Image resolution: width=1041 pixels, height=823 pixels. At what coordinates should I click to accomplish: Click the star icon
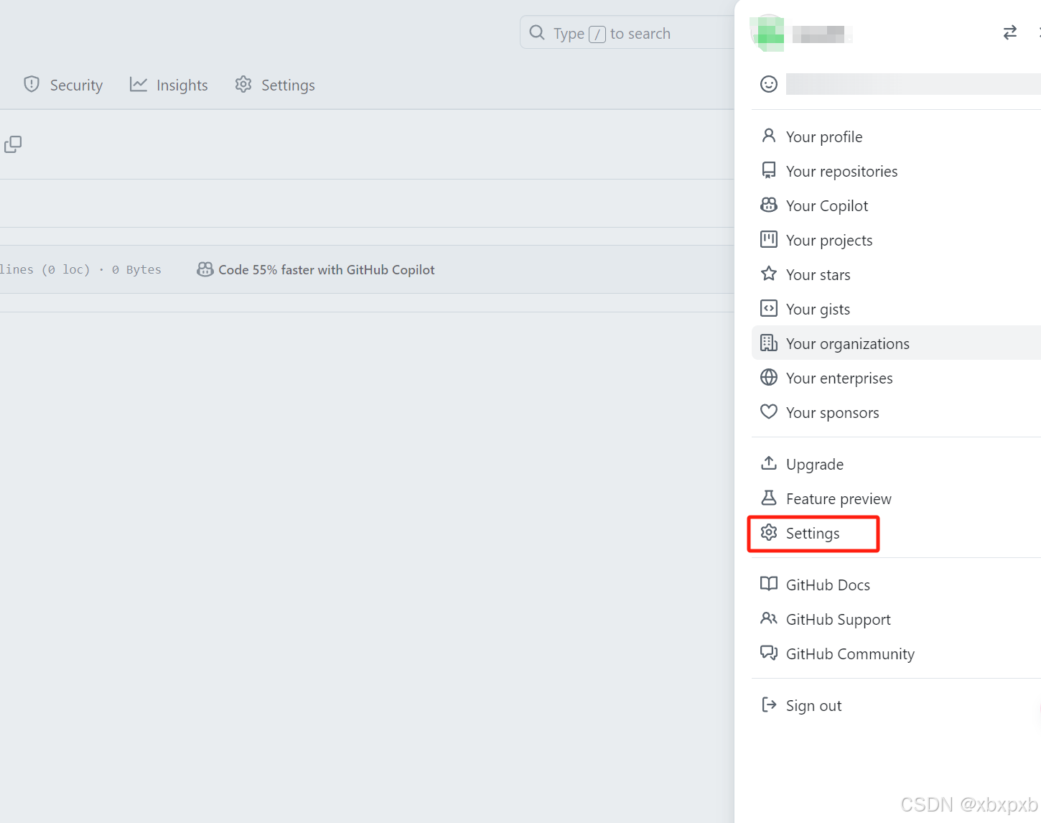click(x=769, y=274)
